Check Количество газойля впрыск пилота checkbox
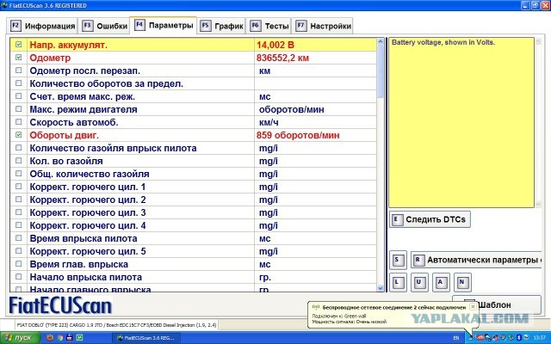Viewport: 551px width, 344px height. point(19,148)
